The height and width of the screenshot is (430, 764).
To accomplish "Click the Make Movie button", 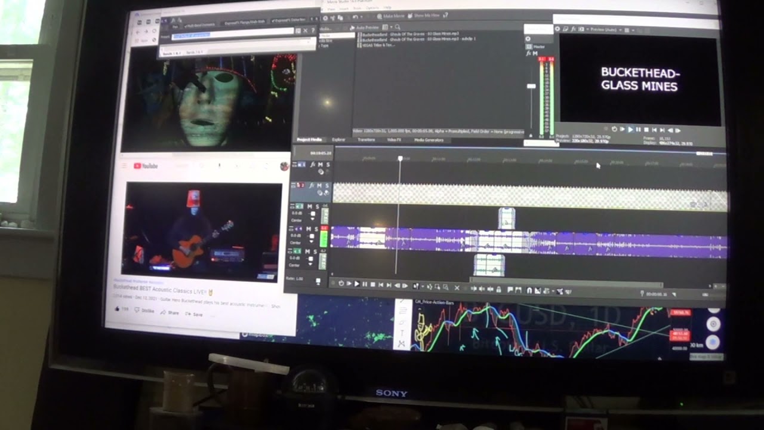I will click(391, 16).
